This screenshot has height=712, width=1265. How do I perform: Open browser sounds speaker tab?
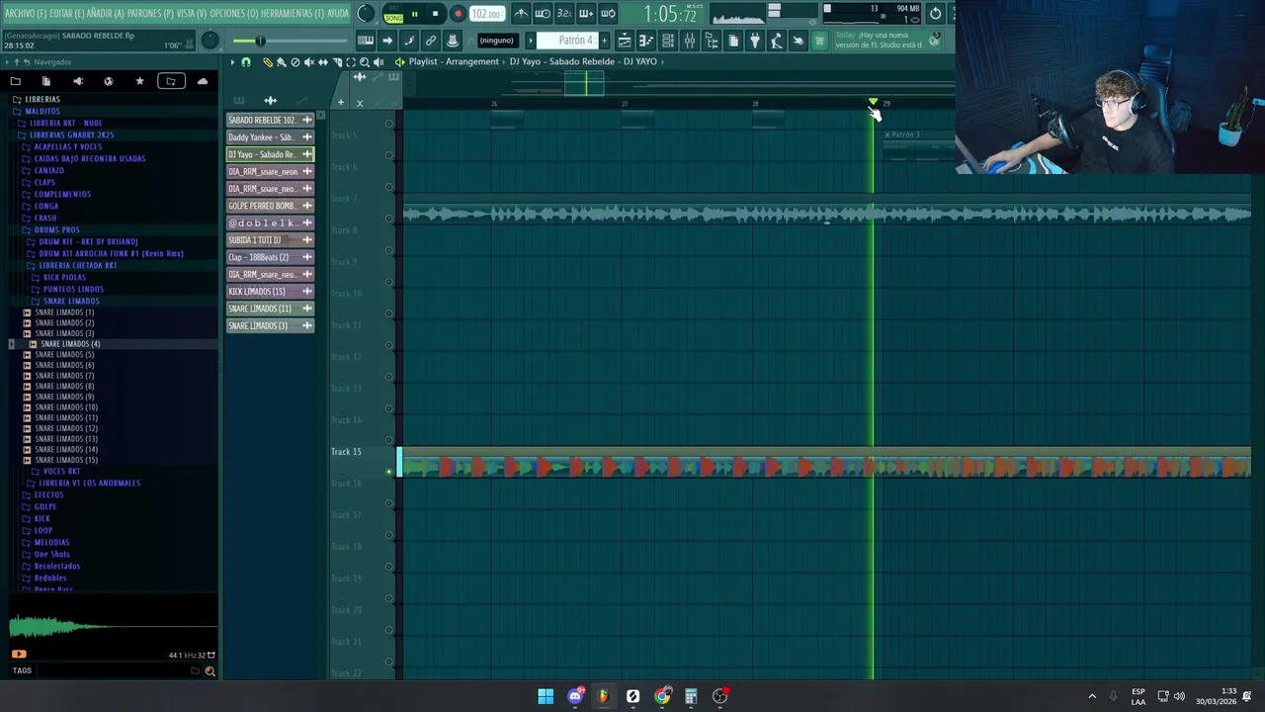(x=77, y=81)
